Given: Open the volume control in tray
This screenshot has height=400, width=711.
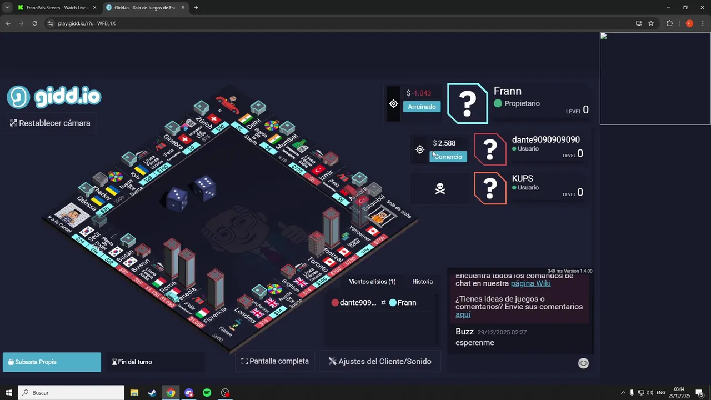Looking at the screenshot, I should pyautogui.click(x=650, y=393).
